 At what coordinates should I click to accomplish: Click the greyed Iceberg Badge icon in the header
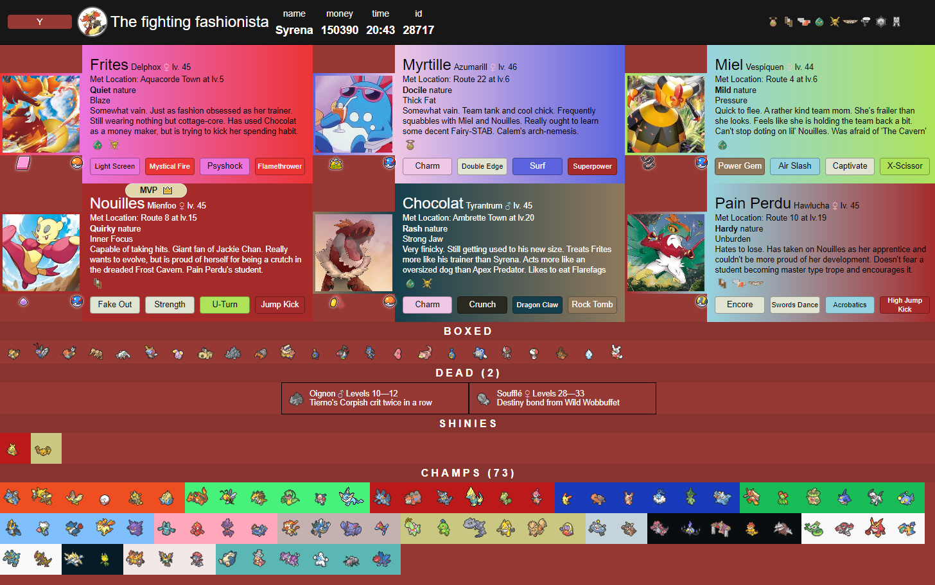(x=881, y=22)
